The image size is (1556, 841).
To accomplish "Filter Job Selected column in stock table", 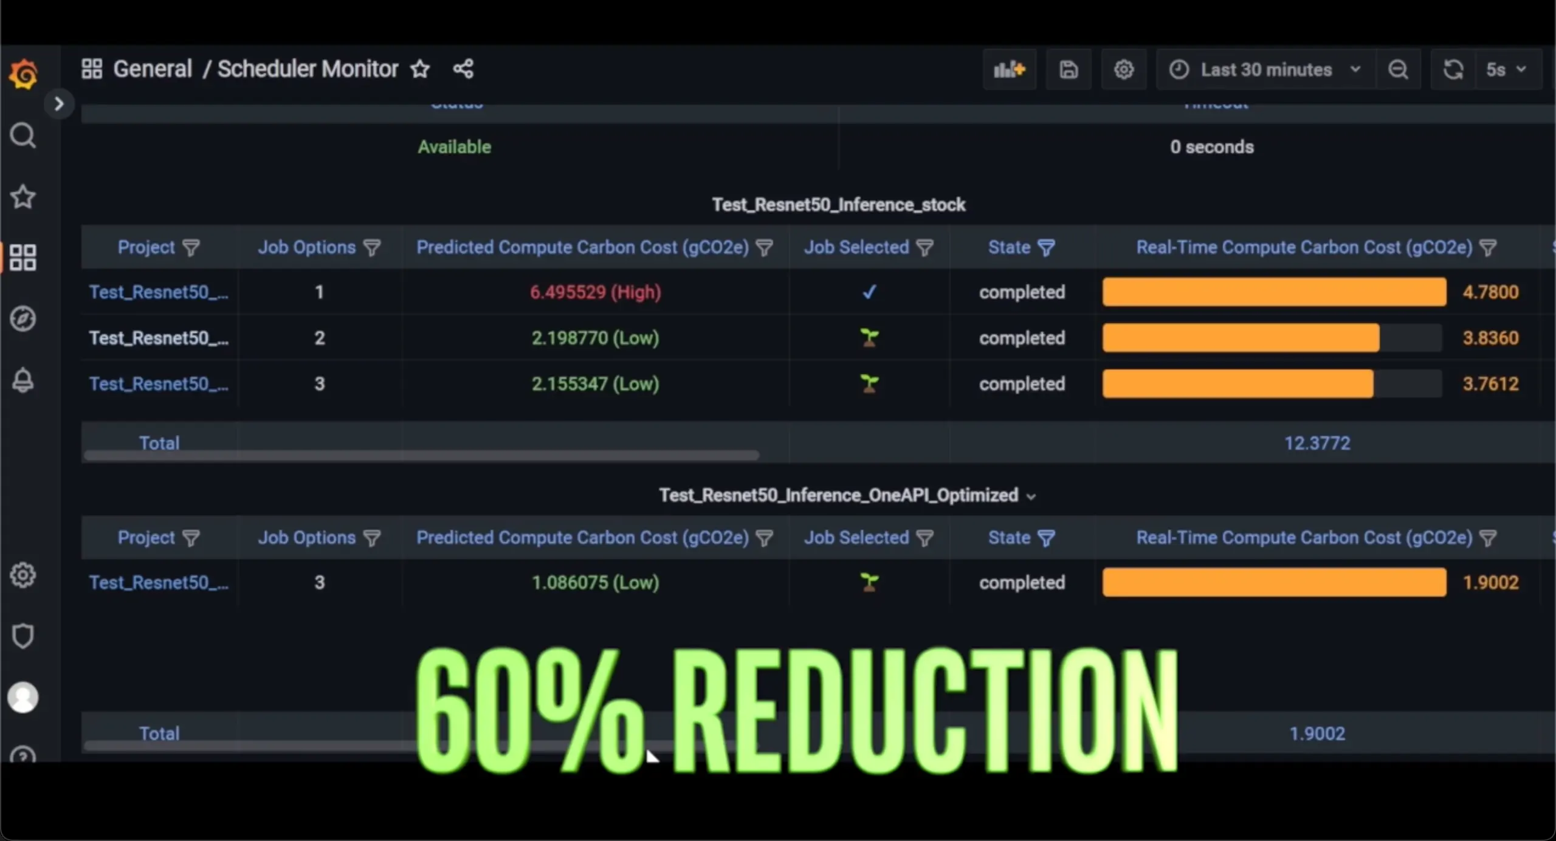I will click(924, 247).
